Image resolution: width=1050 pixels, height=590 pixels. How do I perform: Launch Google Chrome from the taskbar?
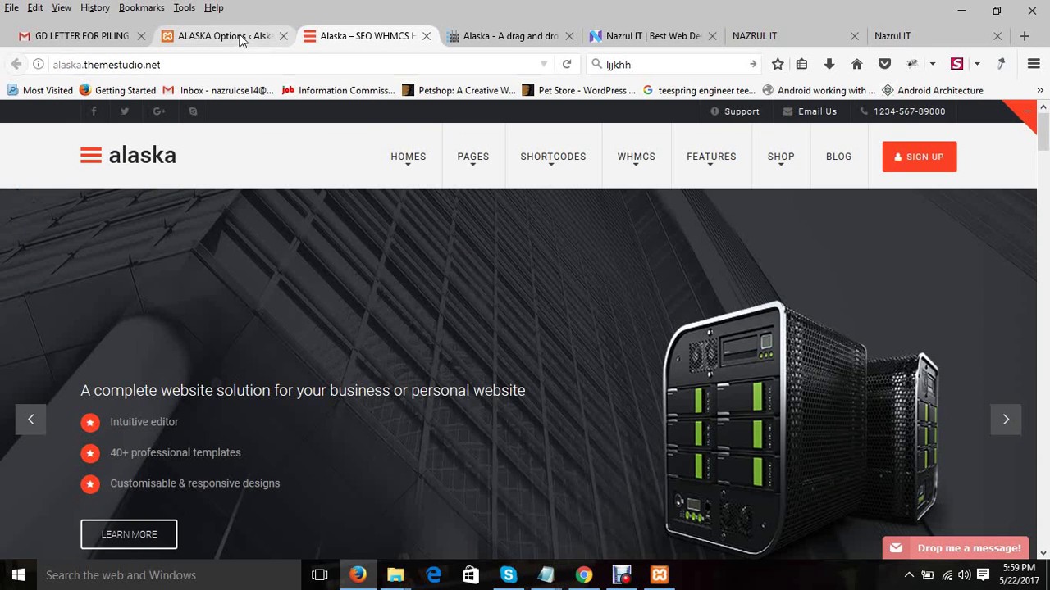583,574
